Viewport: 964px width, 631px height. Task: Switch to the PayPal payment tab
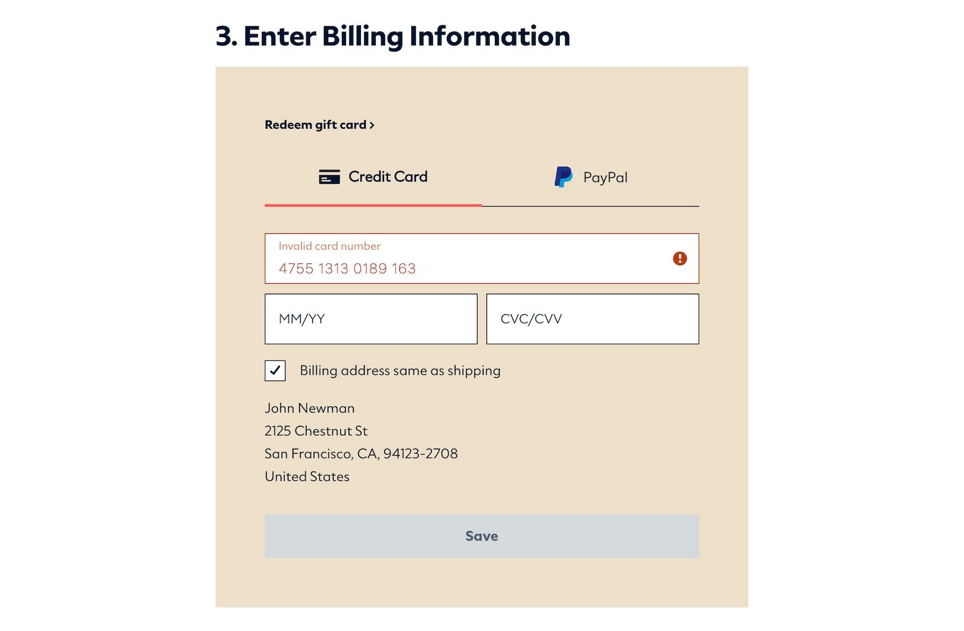pyautogui.click(x=590, y=177)
